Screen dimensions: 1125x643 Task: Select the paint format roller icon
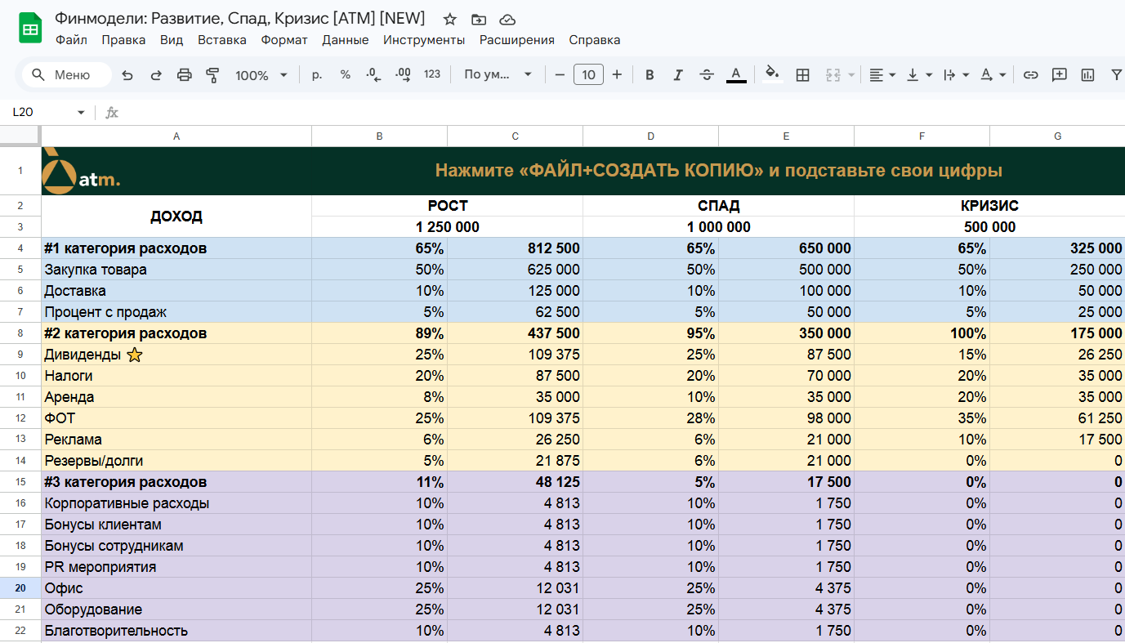pos(212,75)
